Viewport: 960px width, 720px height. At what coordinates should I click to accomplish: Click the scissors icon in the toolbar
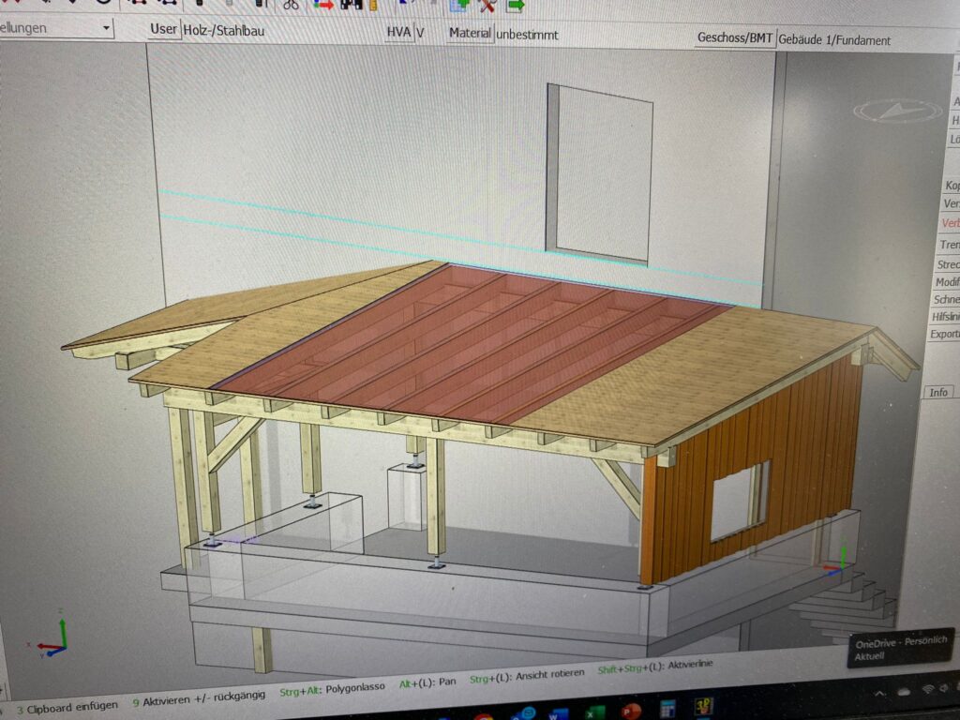(x=291, y=4)
